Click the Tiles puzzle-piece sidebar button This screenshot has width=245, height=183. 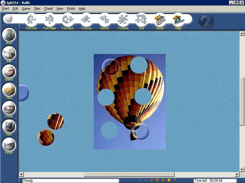[x=9, y=90]
